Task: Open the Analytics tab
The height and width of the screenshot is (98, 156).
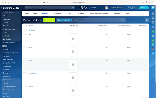Action: (81, 14)
